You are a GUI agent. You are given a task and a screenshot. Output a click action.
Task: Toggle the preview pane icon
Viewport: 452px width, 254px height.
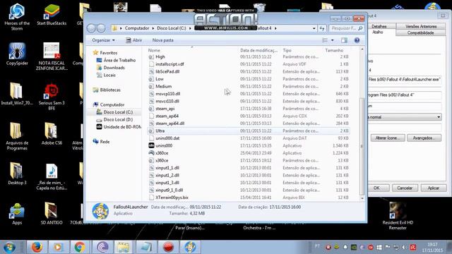(x=344, y=40)
